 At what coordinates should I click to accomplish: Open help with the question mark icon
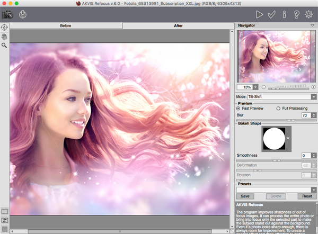[297, 14]
